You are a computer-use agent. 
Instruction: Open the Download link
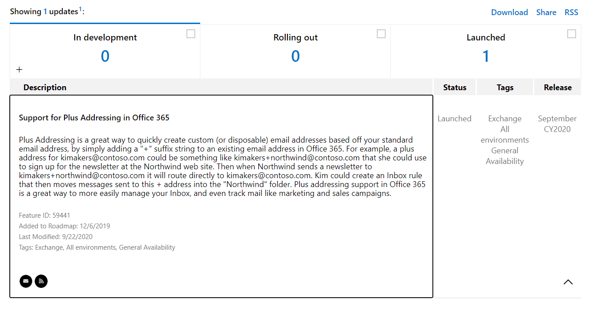[509, 12]
